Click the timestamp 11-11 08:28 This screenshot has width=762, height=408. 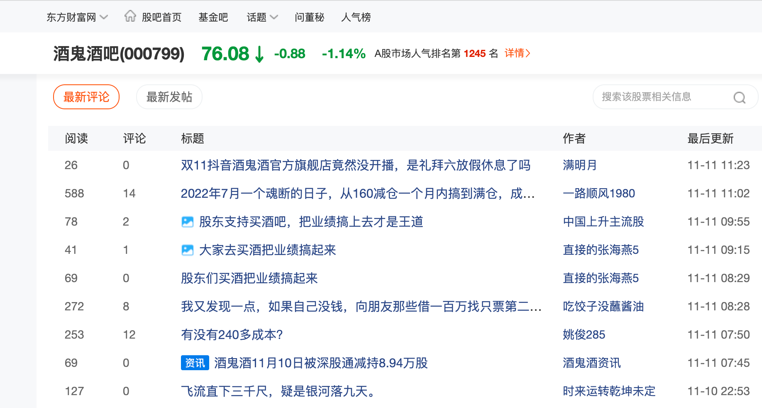[718, 307]
